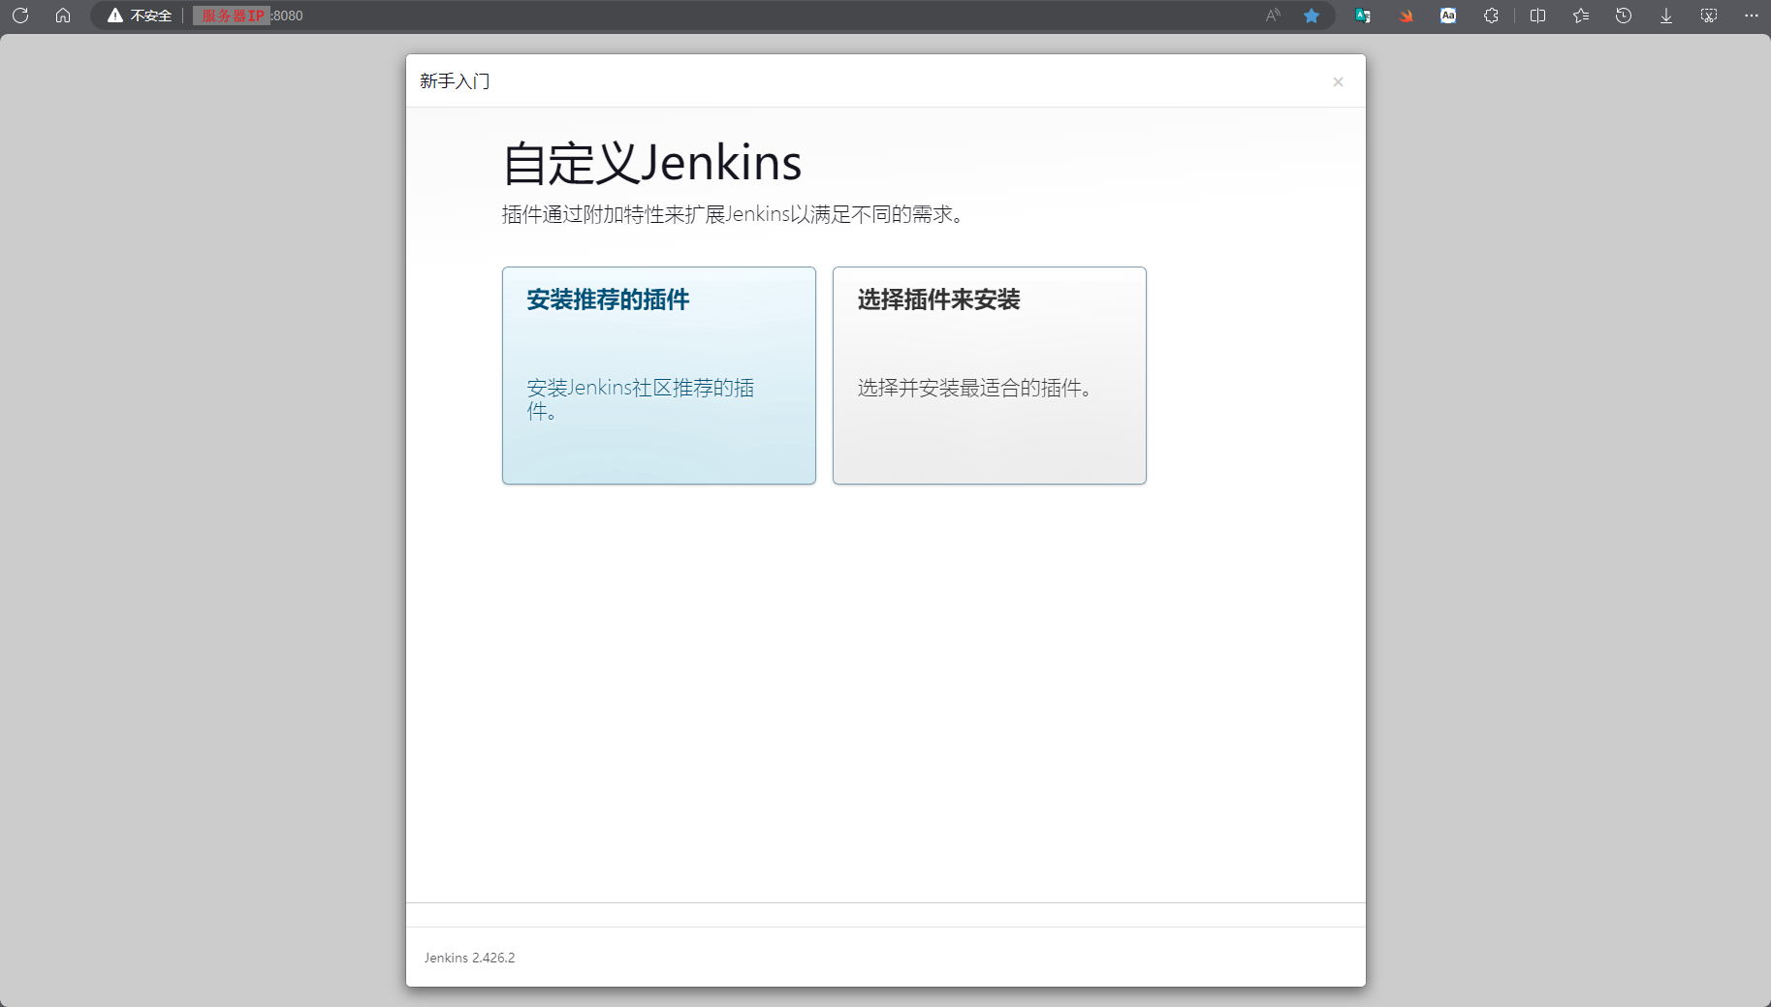Screen dimensions: 1771x1007
Task: Choose 安装推荐的插件 option
Action: pyautogui.click(x=659, y=376)
